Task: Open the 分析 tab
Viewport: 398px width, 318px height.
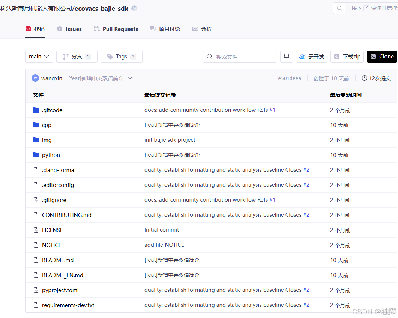Action: [x=202, y=29]
